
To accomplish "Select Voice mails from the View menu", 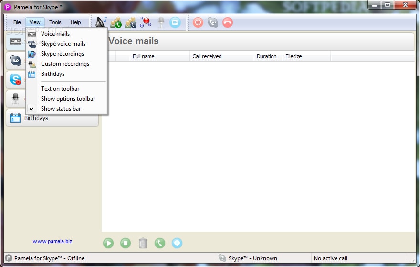I will (x=67, y=34).
